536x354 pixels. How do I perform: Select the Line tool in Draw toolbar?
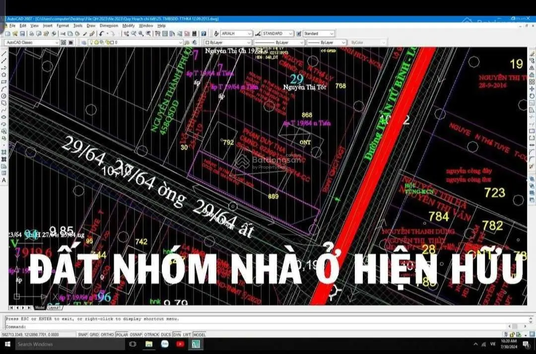click(x=4, y=53)
